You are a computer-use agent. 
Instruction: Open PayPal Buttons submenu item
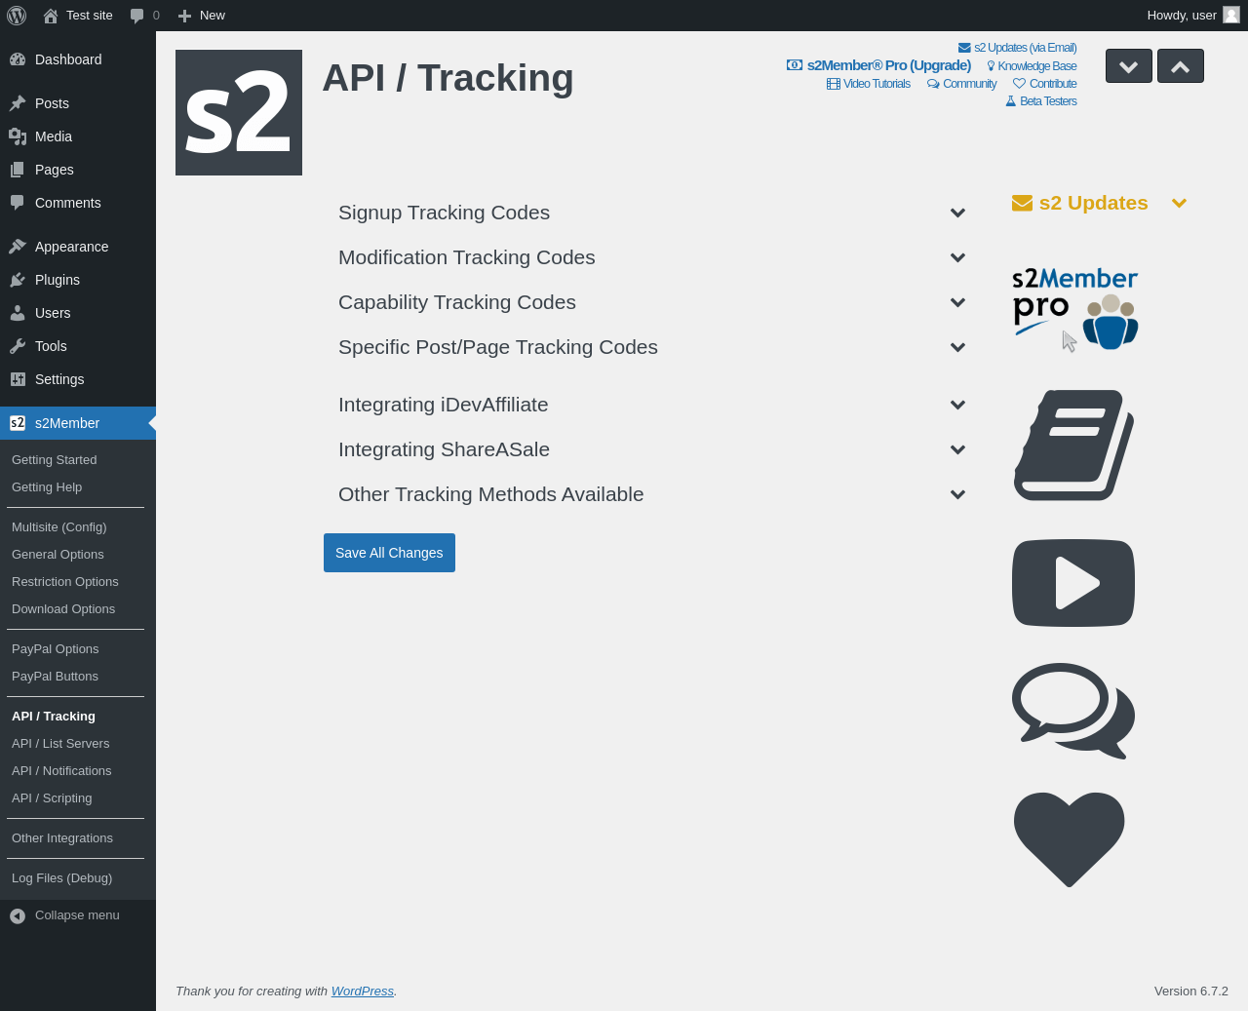pyautogui.click(x=78, y=677)
